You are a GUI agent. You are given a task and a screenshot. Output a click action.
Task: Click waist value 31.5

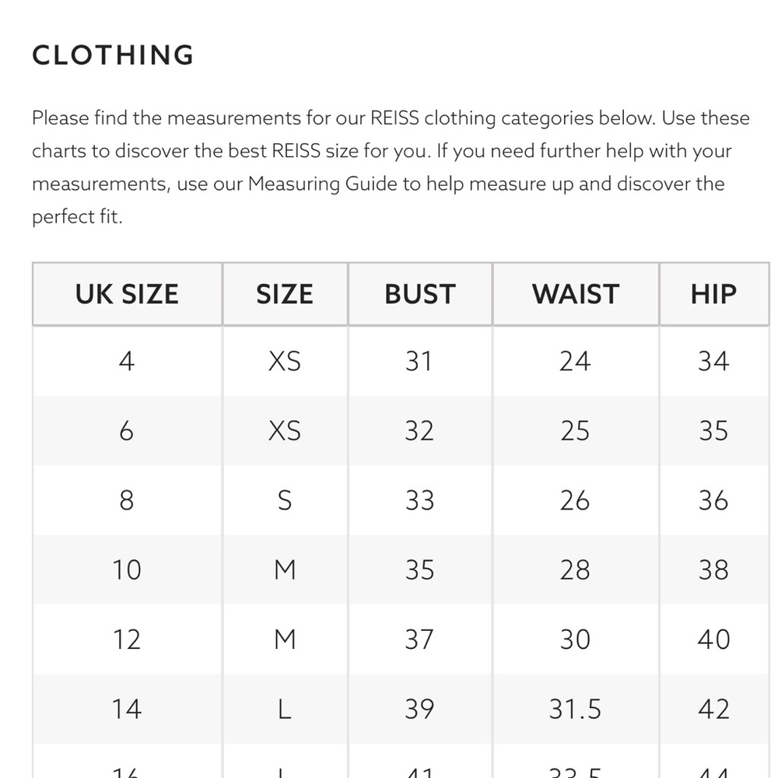(576, 709)
